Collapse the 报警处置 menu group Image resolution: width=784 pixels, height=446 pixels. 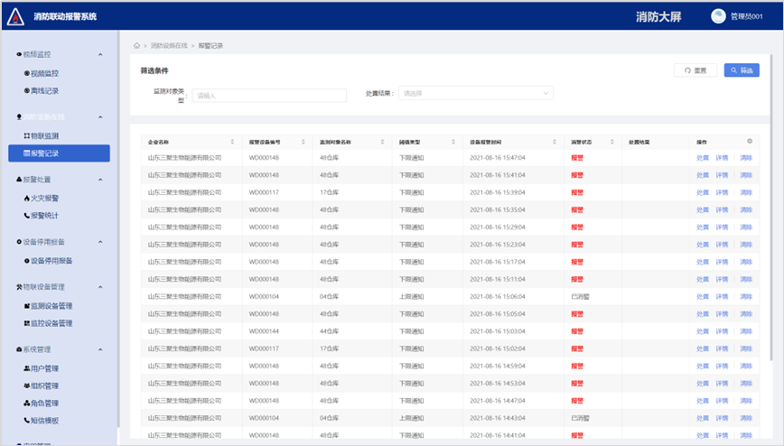(100, 180)
